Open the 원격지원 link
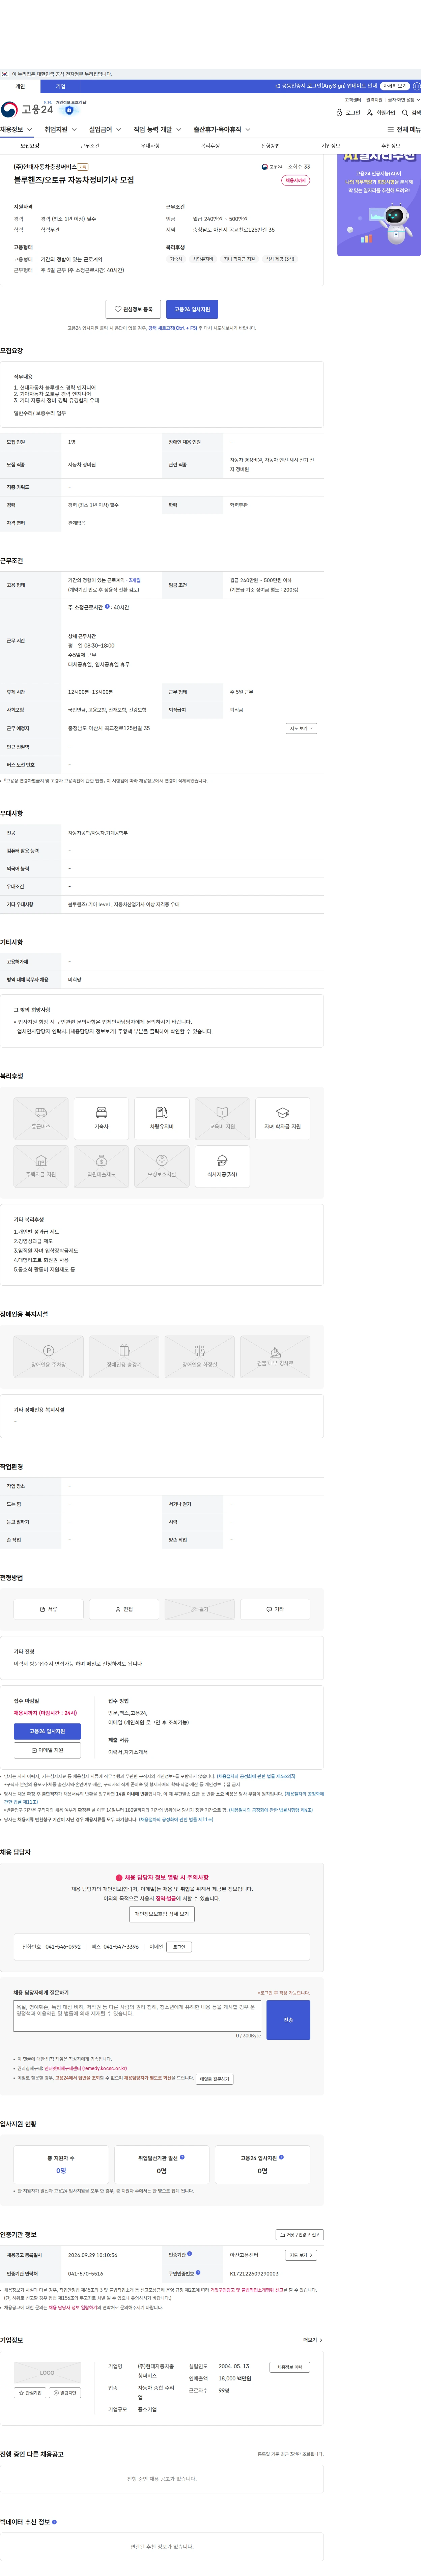The image size is (421, 2576). pyautogui.click(x=374, y=100)
